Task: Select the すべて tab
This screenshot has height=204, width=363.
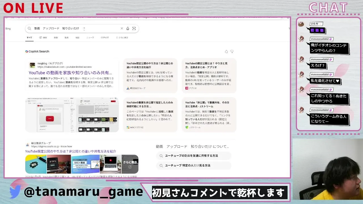Action: (29, 38)
